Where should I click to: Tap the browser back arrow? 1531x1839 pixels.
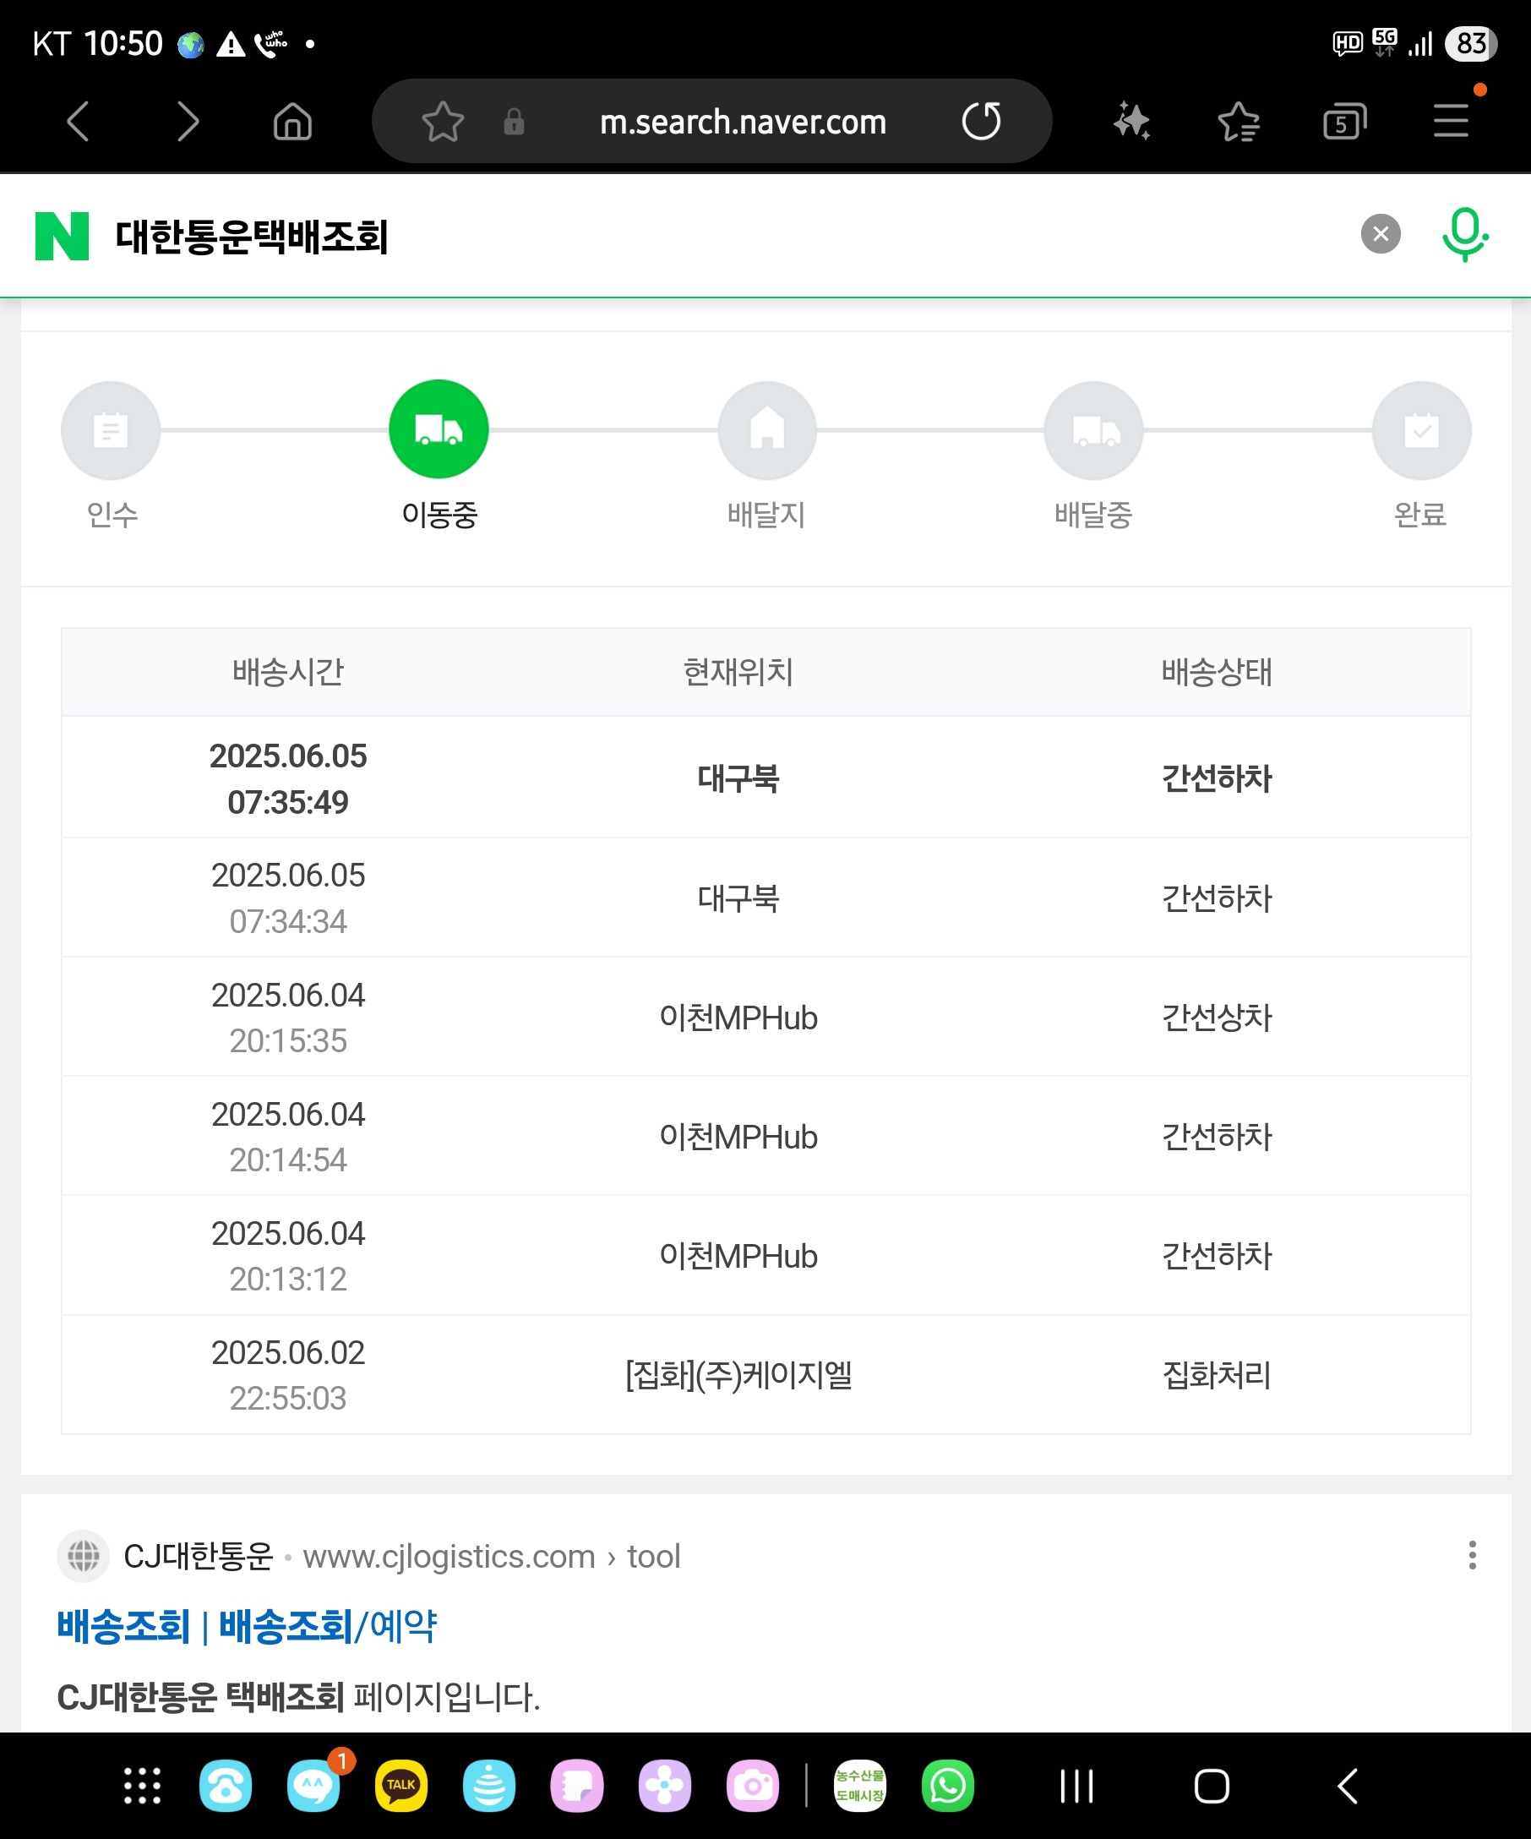(79, 121)
